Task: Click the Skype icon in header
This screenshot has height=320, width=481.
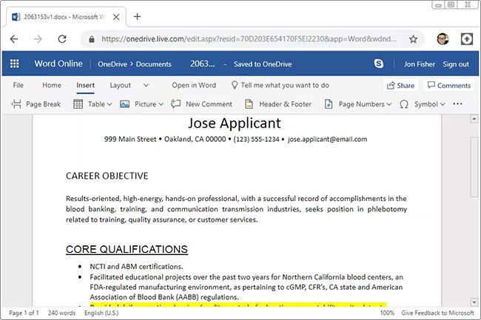Action: 379,64
